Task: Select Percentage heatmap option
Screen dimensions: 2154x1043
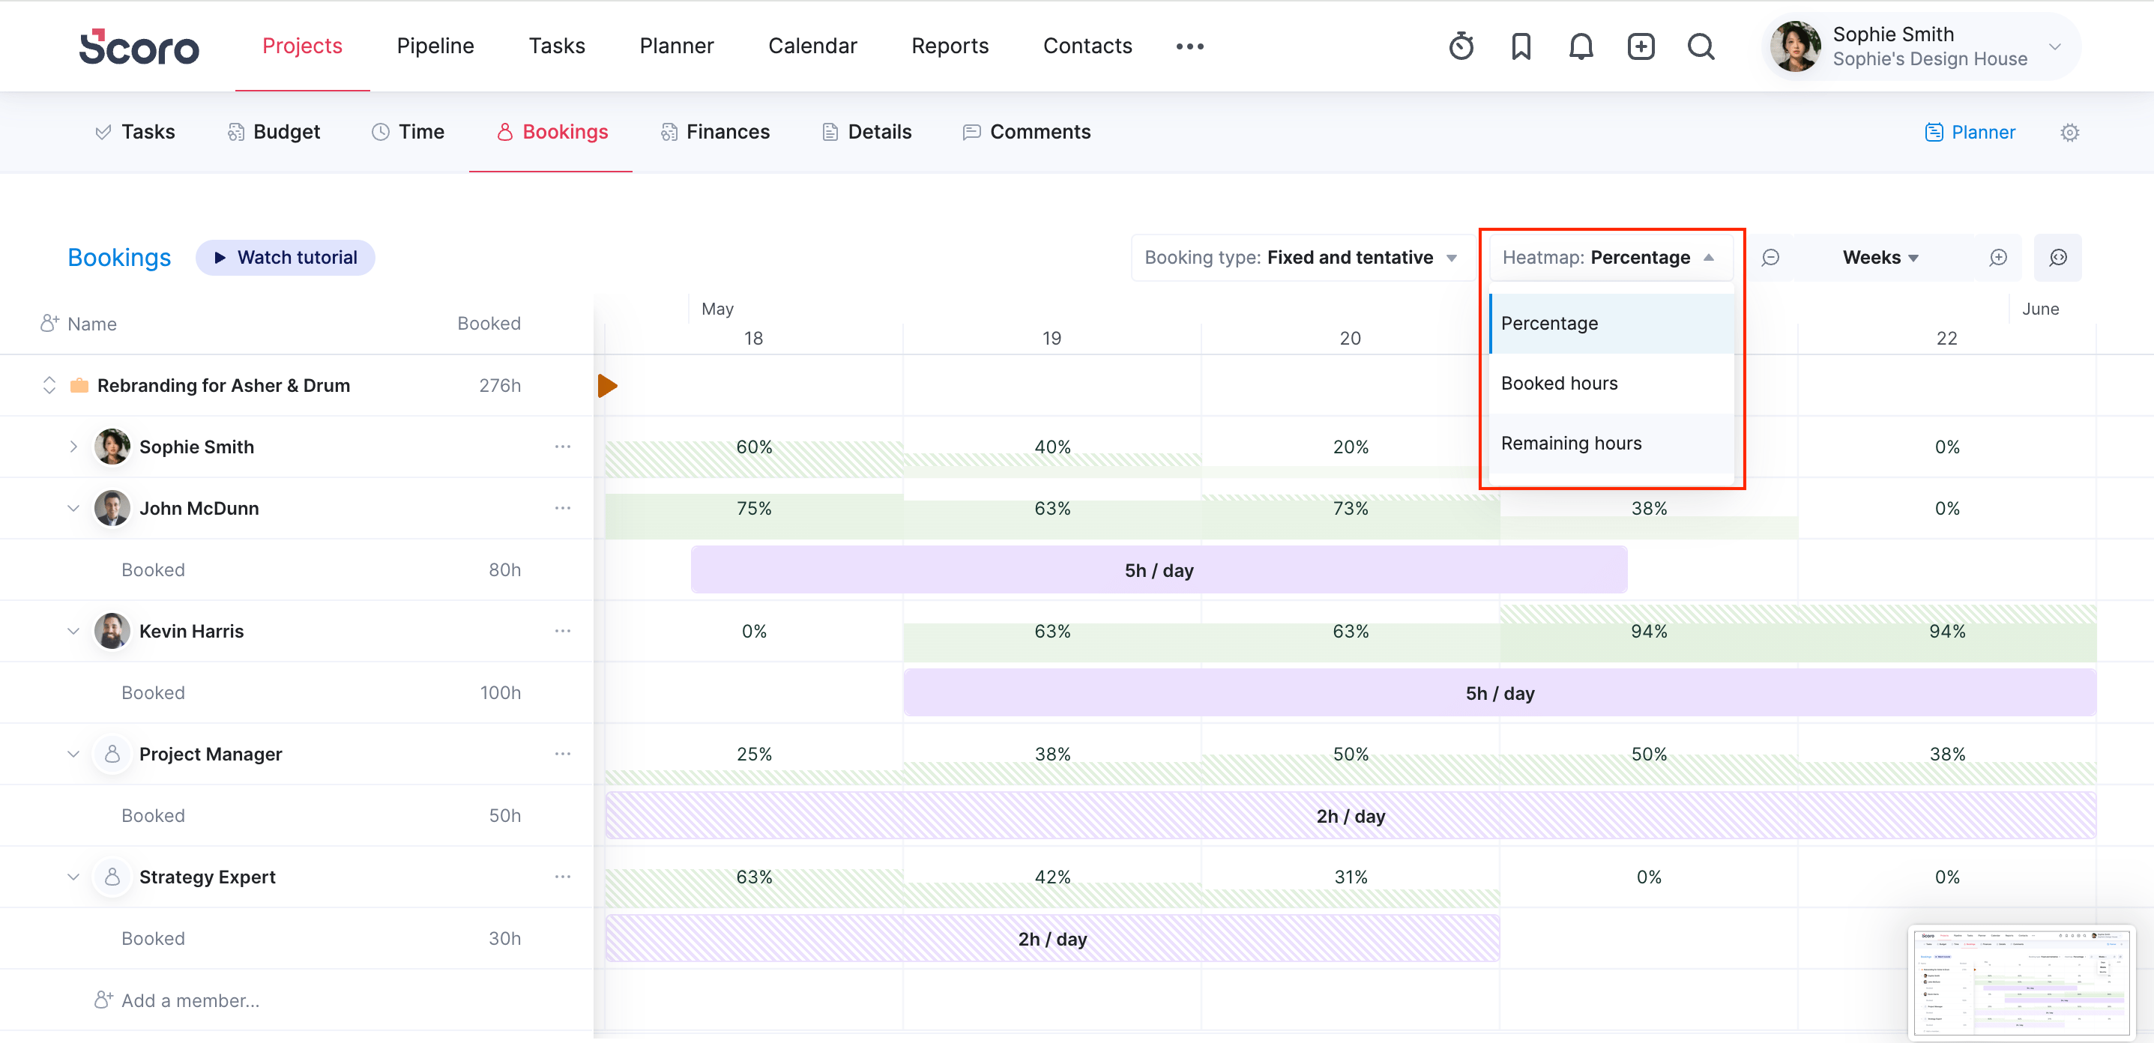Action: [x=1612, y=324]
